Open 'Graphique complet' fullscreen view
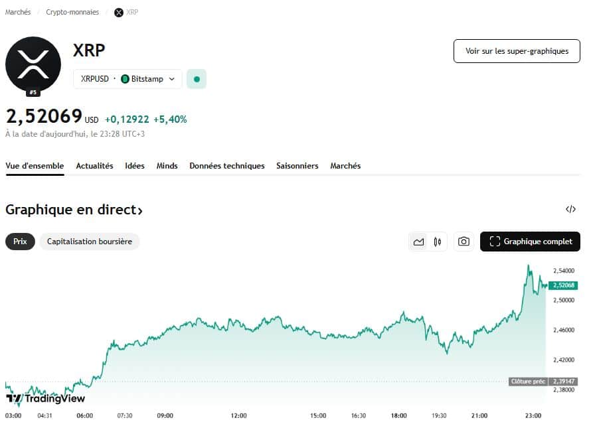This screenshot has width=593, height=434. (529, 242)
